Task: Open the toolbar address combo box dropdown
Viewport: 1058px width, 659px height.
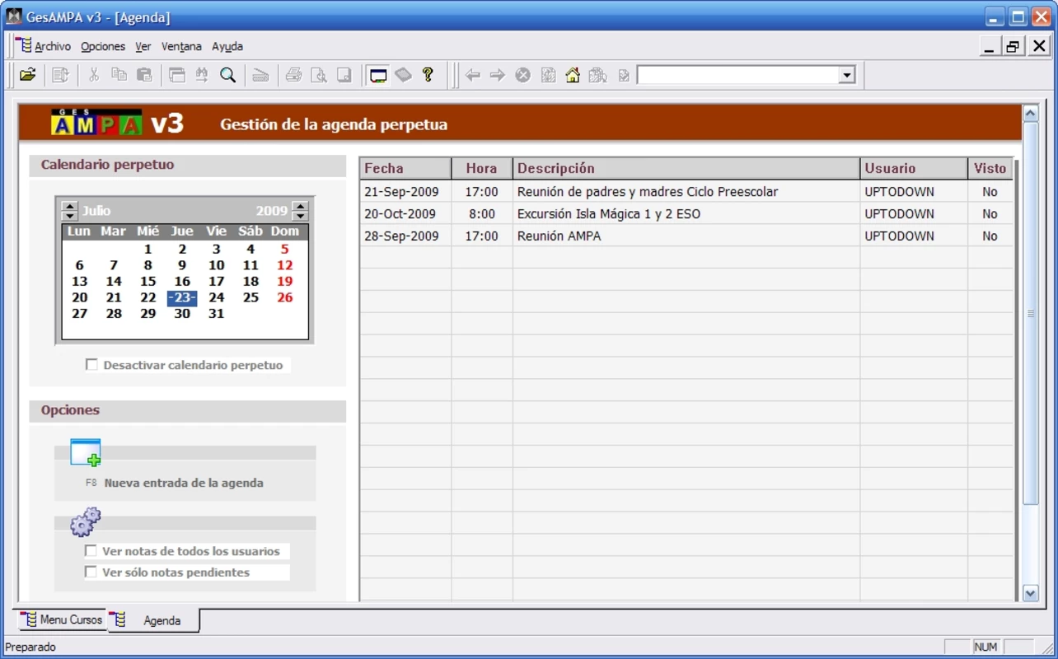Action: pyautogui.click(x=847, y=76)
